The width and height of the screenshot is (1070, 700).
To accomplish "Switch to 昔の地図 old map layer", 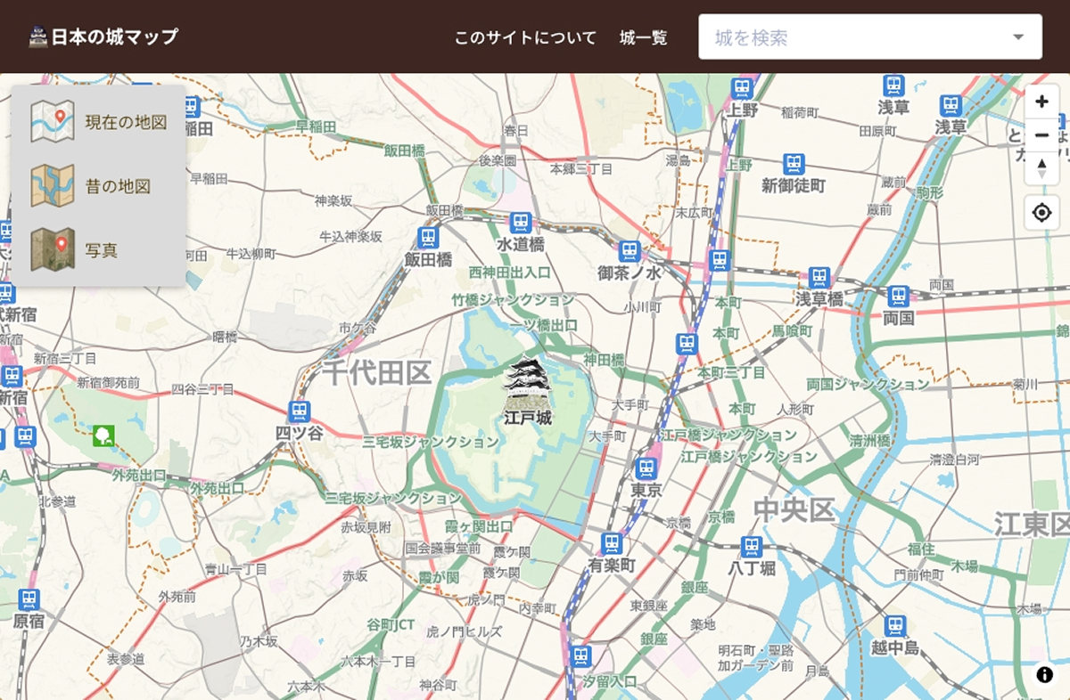I will [x=99, y=186].
